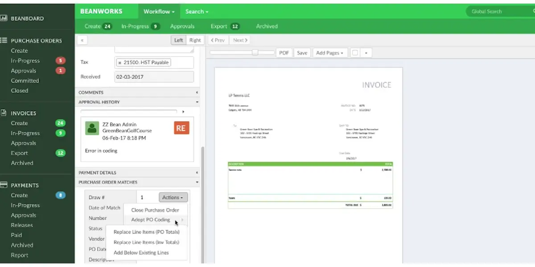535x267 pixels.
Task: Click the Next navigation button
Action: pyautogui.click(x=240, y=40)
